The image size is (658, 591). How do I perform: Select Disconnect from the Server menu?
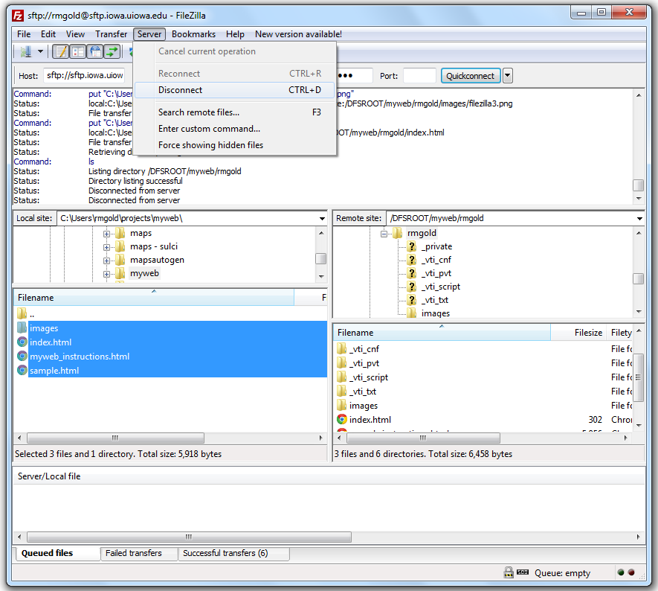point(235,90)
